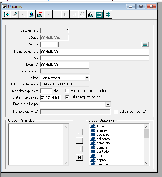Click the Pessoa code input field
Viewport: 162px width, 177px height.
(x=48, y=44)
